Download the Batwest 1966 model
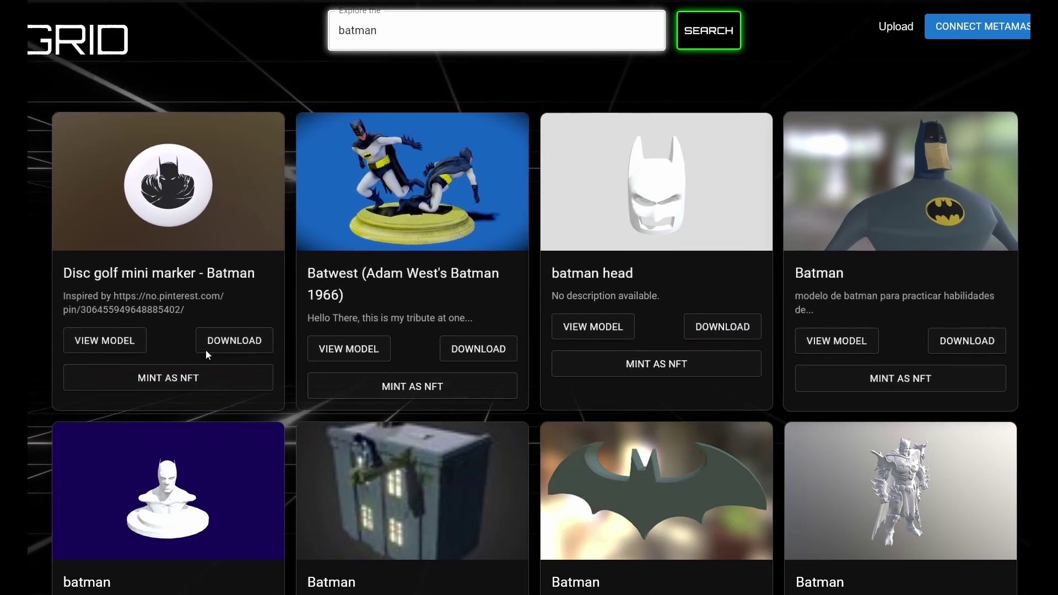Image resolution: width=1058 pixels, height=595 pixels. (478, 349)
